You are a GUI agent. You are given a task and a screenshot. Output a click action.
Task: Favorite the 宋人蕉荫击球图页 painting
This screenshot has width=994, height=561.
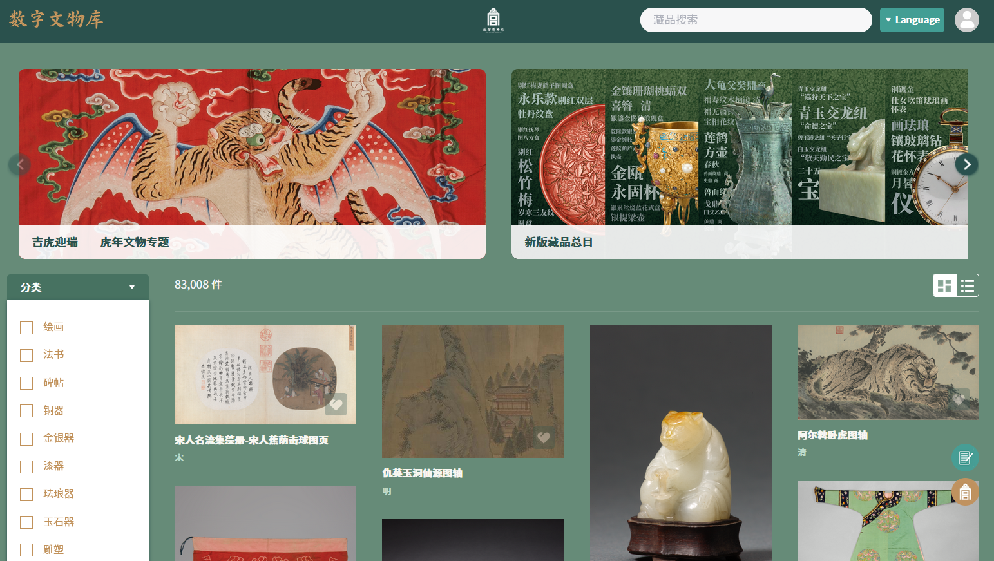click(336, 404)
